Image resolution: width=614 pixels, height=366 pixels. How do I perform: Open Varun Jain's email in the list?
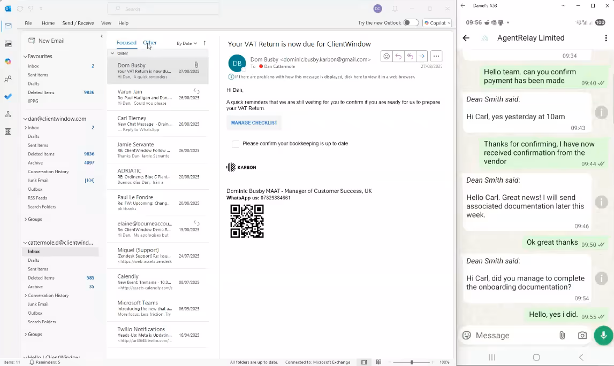coord(158,97)
